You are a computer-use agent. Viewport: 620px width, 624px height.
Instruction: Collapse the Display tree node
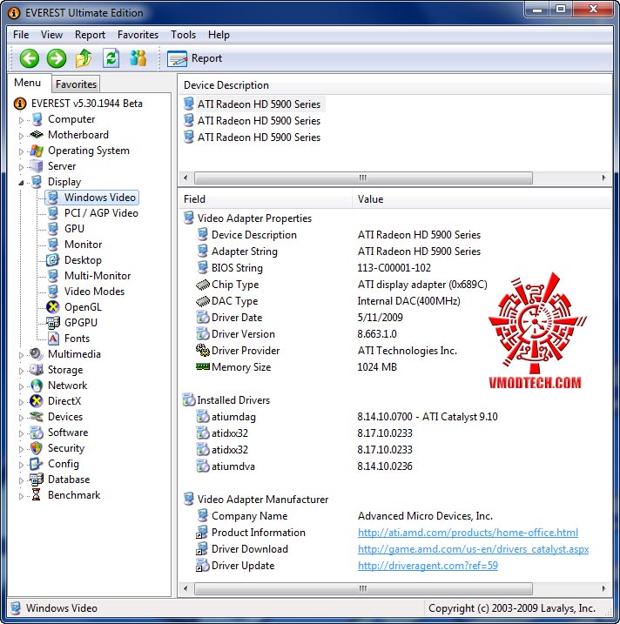(21, 183)
